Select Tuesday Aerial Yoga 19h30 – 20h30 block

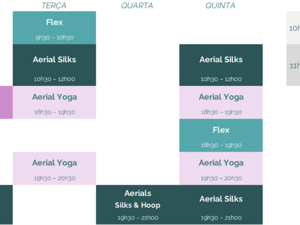[54, 168]
